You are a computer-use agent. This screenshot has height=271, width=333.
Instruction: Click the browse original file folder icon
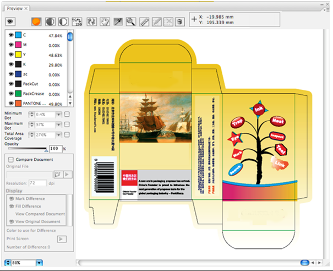[57, 174]
